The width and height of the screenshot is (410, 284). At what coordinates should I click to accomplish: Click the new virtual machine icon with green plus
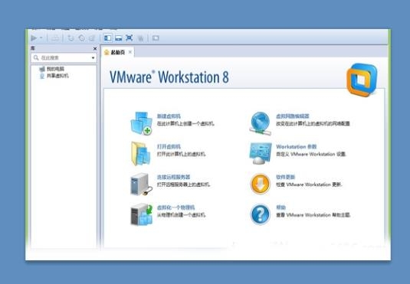click(142, 123)
